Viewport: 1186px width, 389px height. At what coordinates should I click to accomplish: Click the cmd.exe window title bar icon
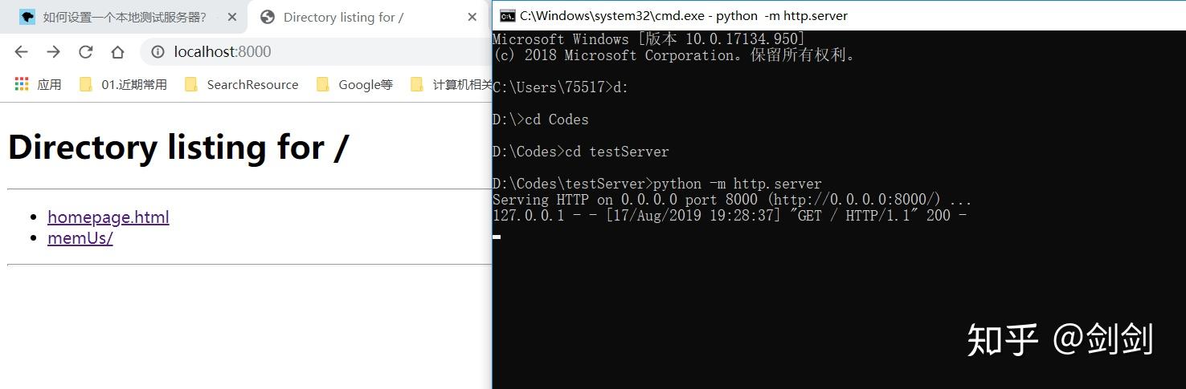tap(507, 15)
